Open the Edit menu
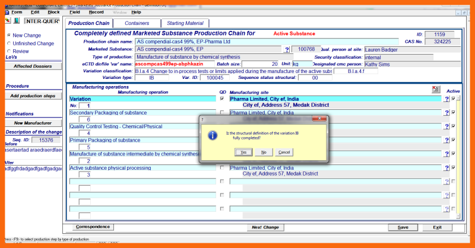The height and width of the screenshot is (248, 475). coord(35,12)
